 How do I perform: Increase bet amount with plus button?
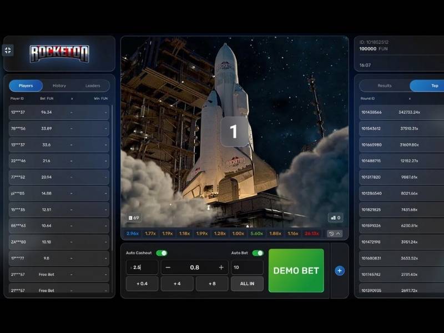(221, 268)
